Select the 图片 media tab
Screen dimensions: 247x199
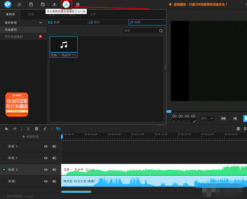108,22
